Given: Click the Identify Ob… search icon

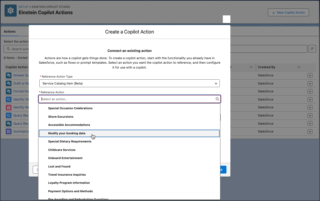Looking at the screenshot, I should click(8, 100).
